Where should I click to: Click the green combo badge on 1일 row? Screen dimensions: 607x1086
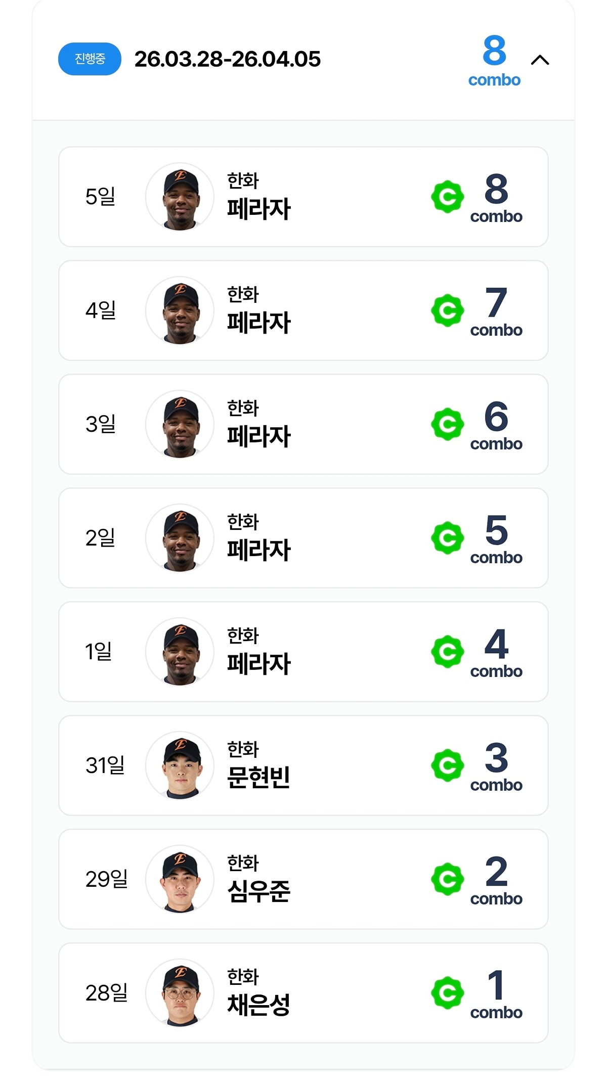(x=447, y=652)
